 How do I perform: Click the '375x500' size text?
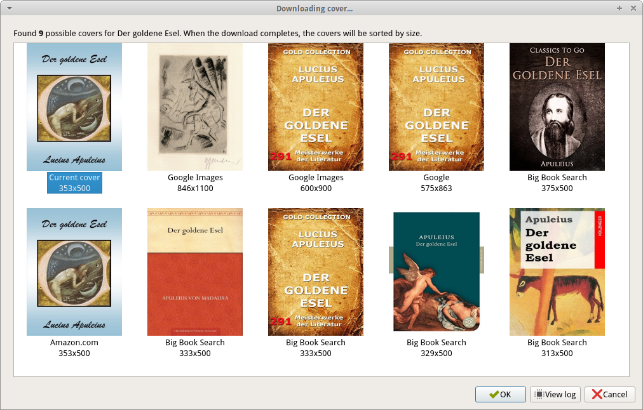[x=557, y=188]
